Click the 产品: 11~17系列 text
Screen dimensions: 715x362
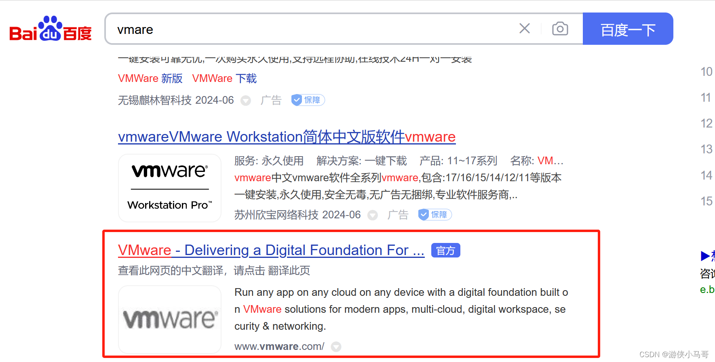458,161
